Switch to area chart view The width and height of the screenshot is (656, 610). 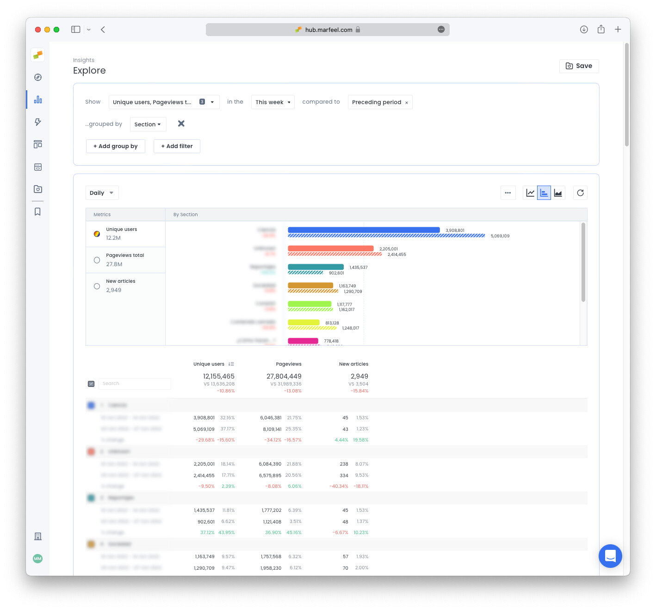click(x=558, y=193)
